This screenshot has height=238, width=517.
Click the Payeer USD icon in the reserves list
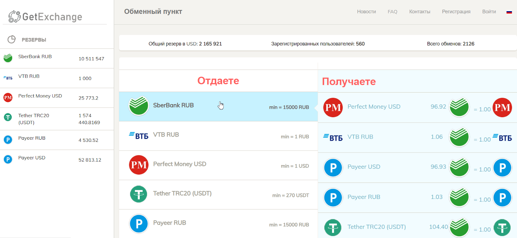8,159
